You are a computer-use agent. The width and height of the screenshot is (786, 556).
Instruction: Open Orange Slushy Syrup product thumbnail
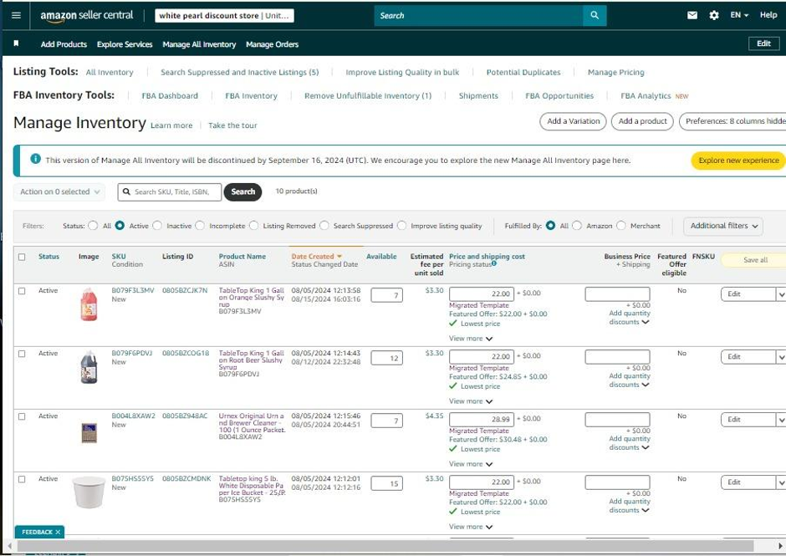(89, 304)
